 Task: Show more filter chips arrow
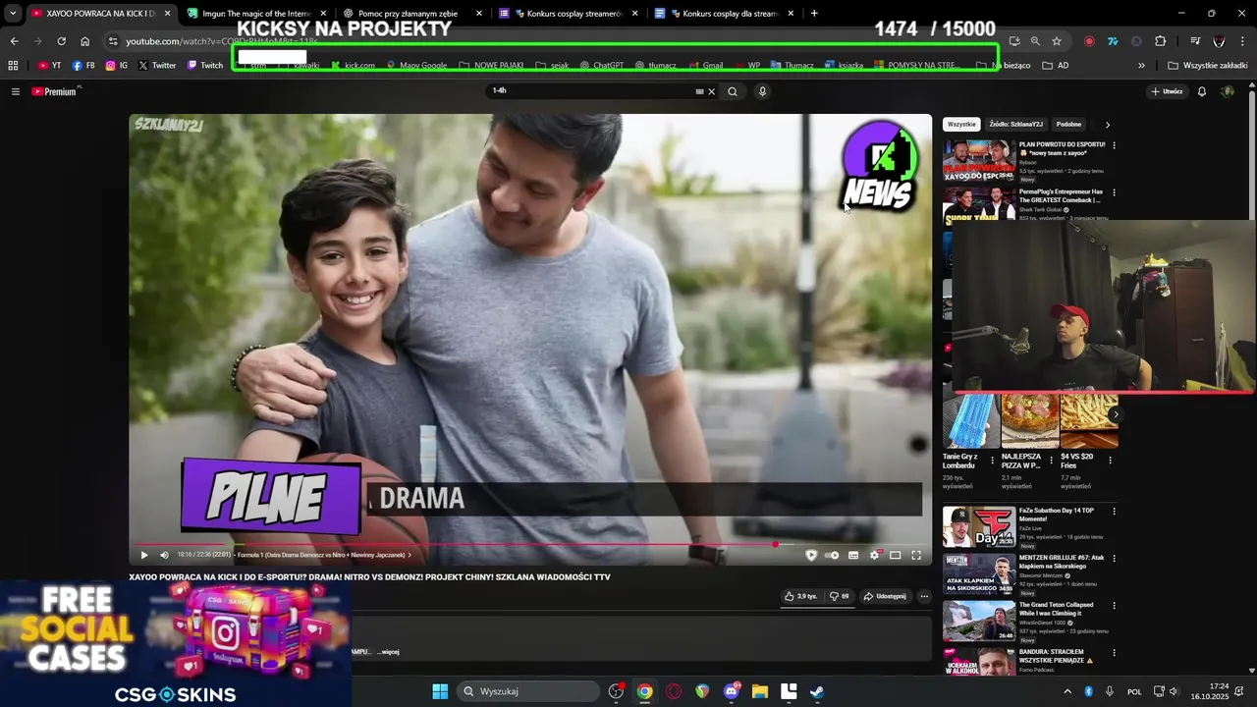[1108, 125]
